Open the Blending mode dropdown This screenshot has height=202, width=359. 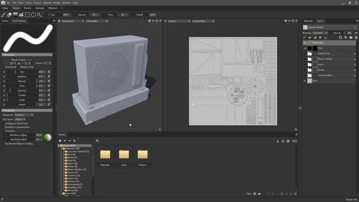point(320,33)
